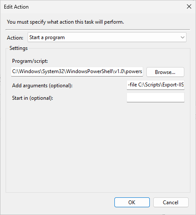Click the 'Action:' label
Screen dimensions: 196x215
[x=15, y=38]
